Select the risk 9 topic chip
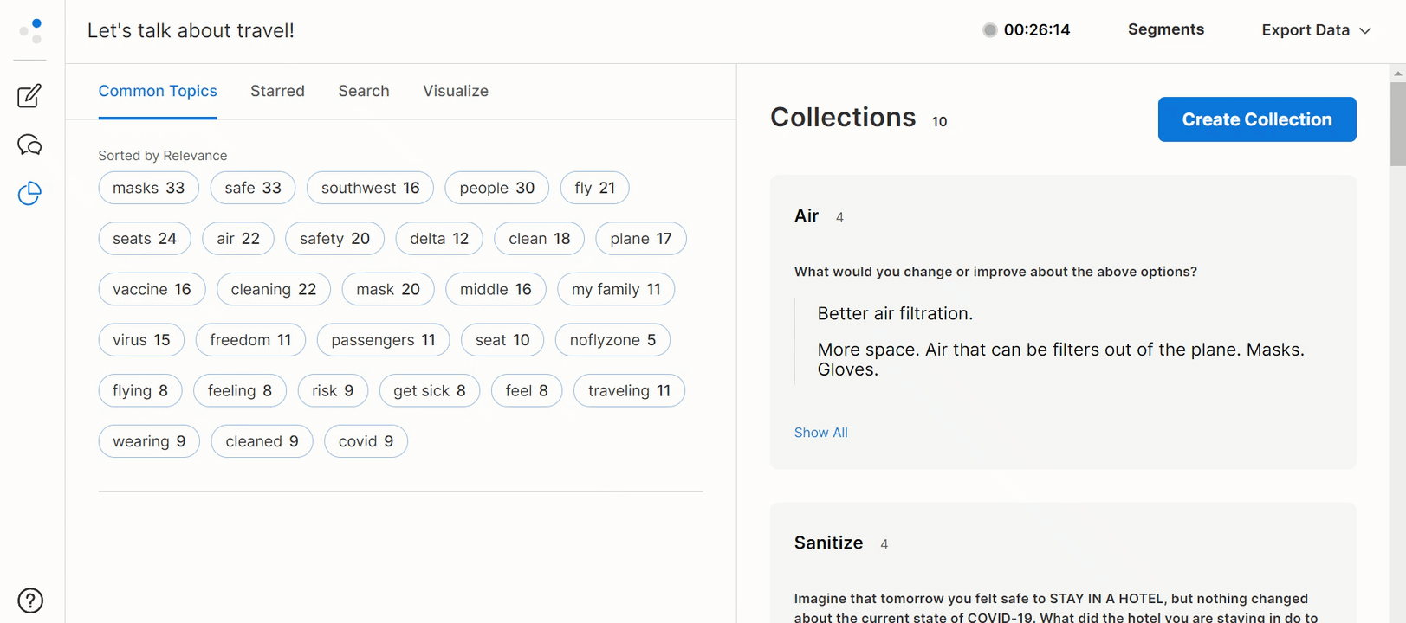 pyautogui.click(x=333, y=390)
